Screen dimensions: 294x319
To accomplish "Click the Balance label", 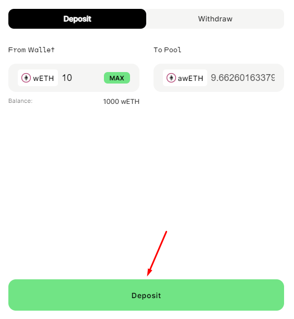I will (x=20, y=101).
